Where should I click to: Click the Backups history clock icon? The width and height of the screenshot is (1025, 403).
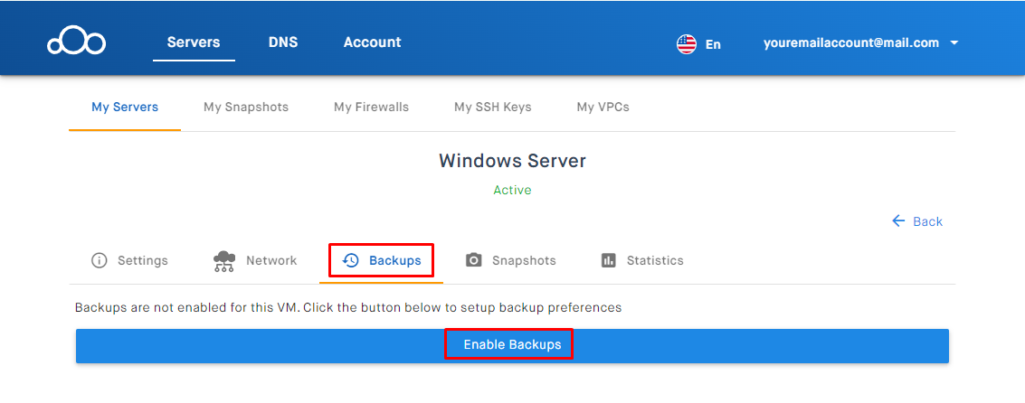click(x=351, y=260)
